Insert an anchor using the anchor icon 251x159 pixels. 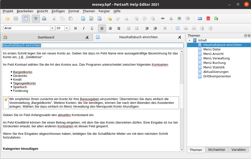(171, 18)
